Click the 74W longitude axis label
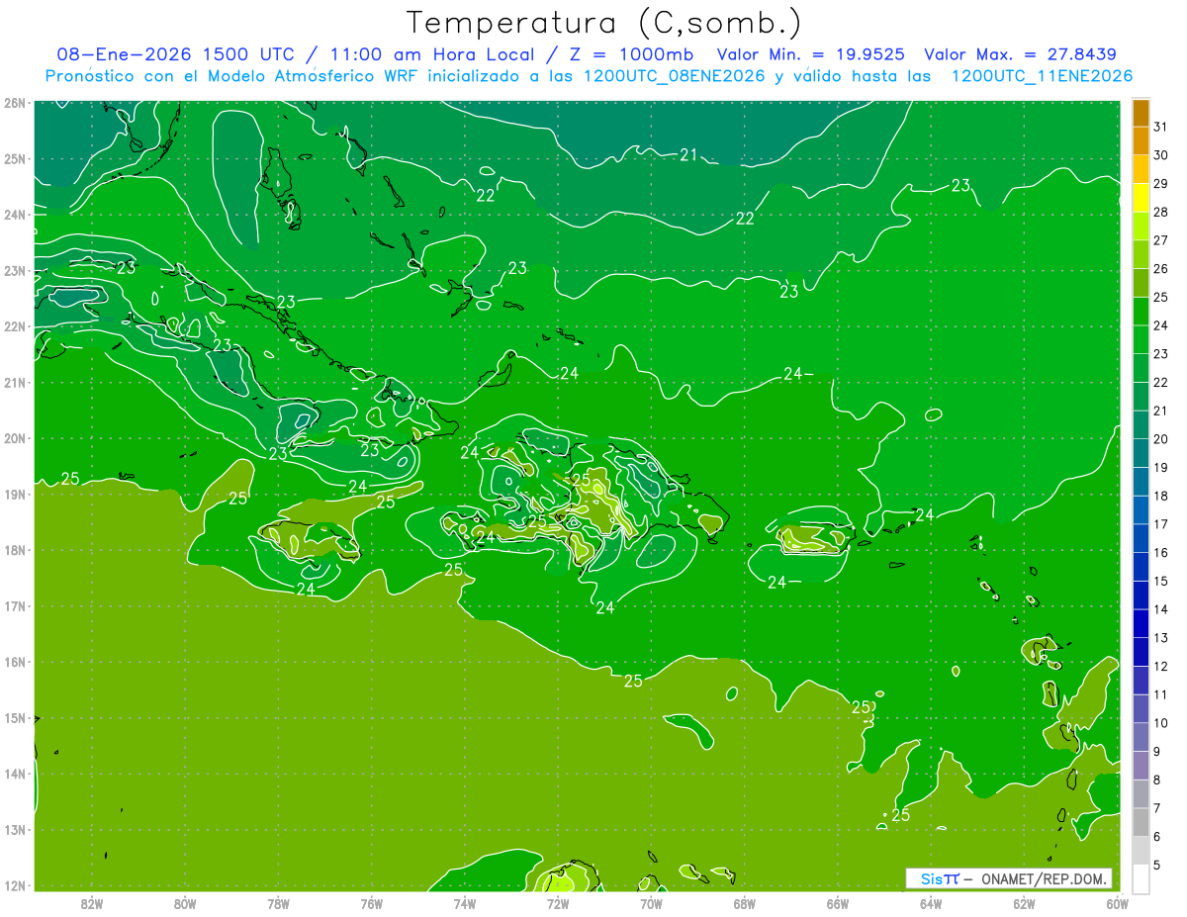 point(465,903)
